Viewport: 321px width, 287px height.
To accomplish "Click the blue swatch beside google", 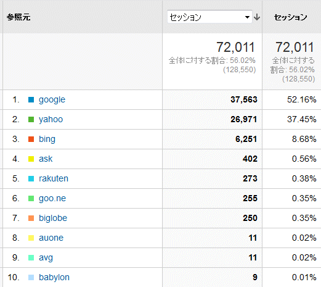I will [x=31, y=100].
